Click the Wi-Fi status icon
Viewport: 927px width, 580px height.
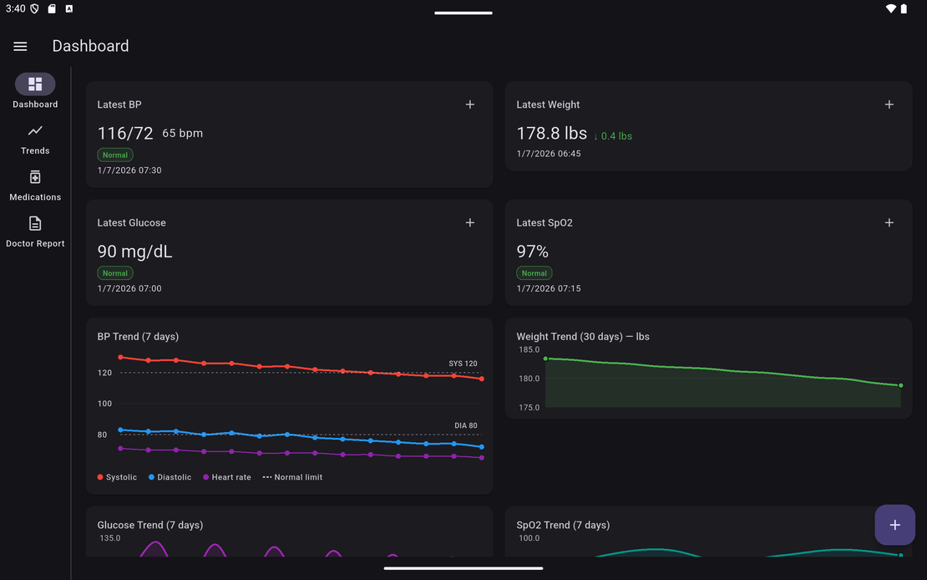pos(890,8)
